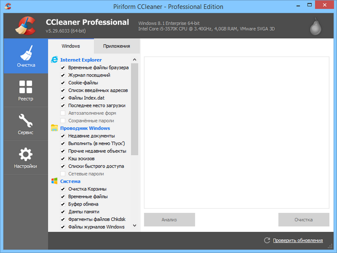Screen dimensions: 337x253
Task: Click the Очистка run cleaner button
Action: point(304,220)
